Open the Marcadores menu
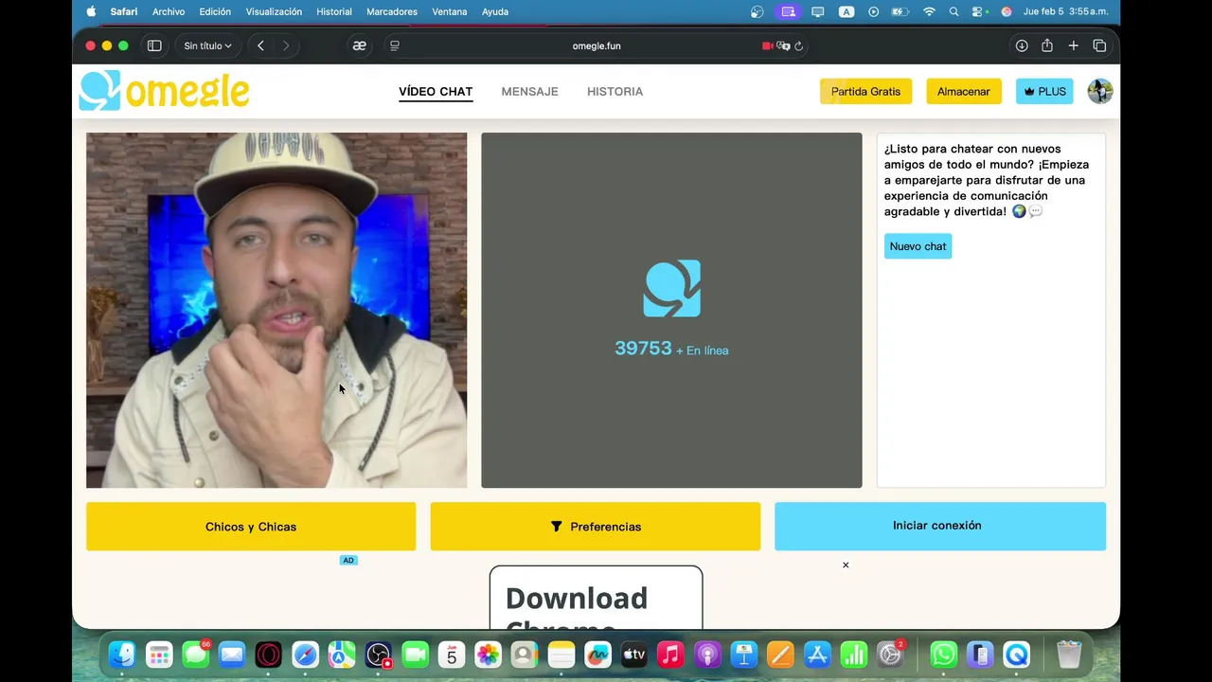Screen dimensions: 1212x682 (392, 11)
